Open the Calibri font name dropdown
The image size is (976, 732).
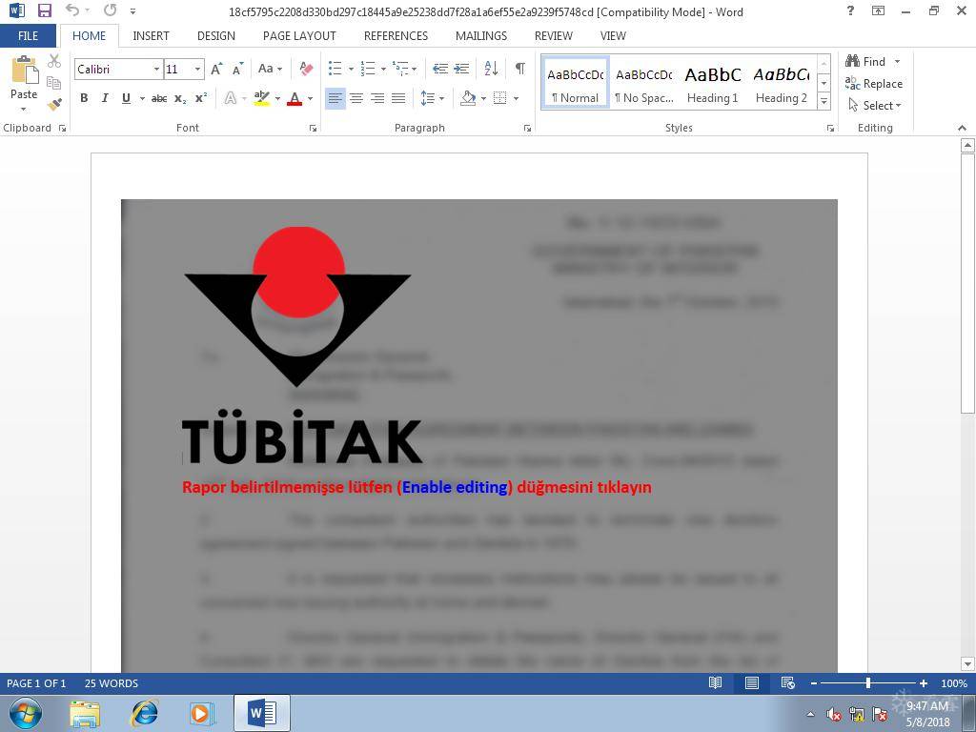[157, 69]
